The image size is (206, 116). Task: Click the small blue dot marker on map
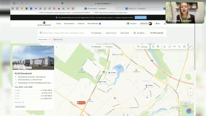[147, 97]
